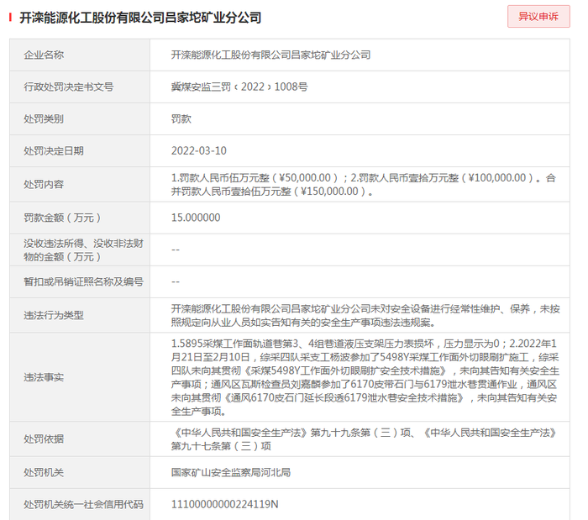Select the authority 国家矿山安全监察局河北局
The height and width of the screenshot is (520, 588).
(x=231, y=472)
